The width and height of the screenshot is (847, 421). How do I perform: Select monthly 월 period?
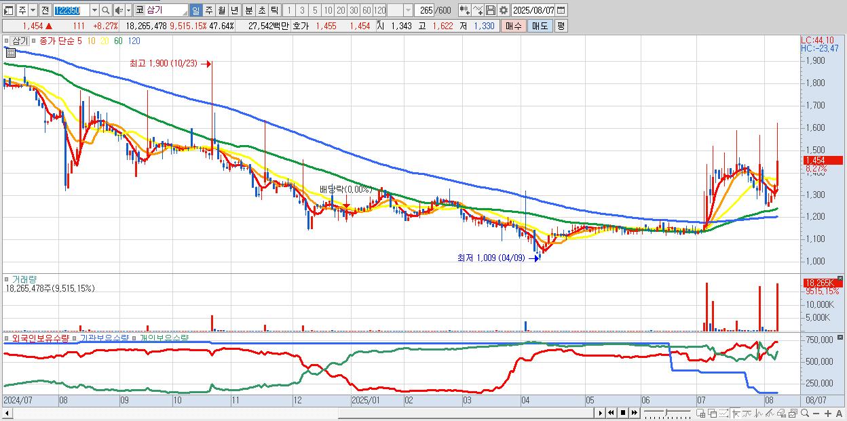point(221,10)
